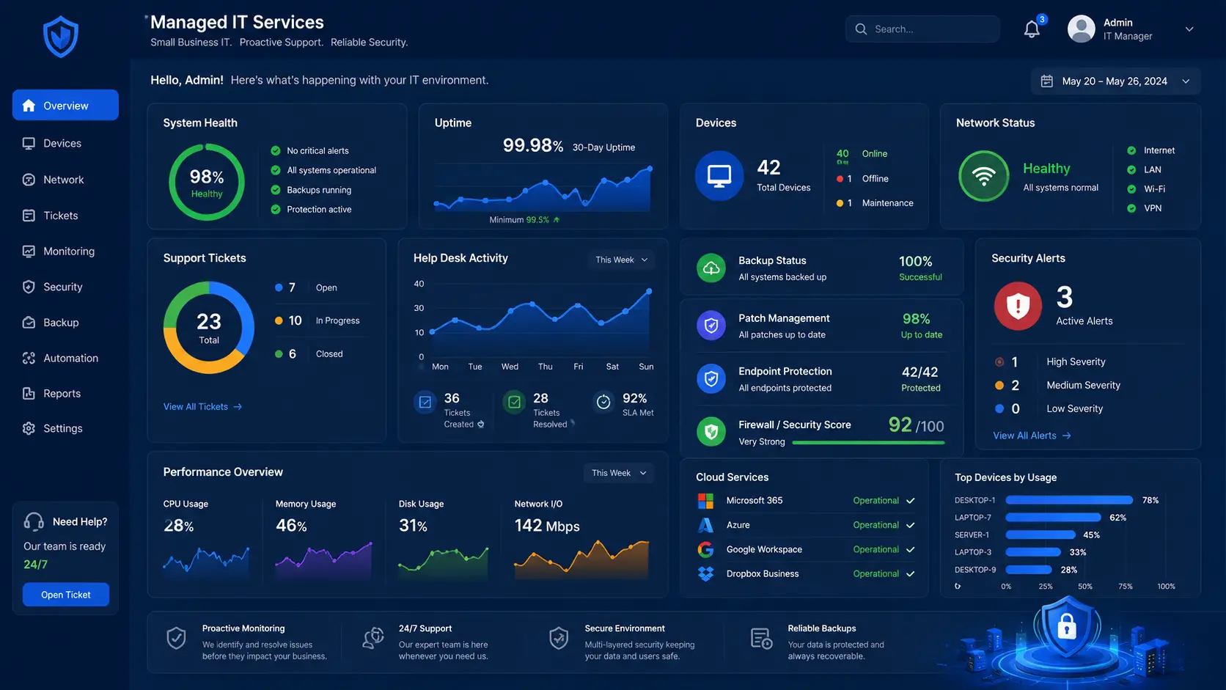Image resolution: width=1226 pixels, height=690 pixels.
Task: Click the Need Help headset icon
Action: point(34,521)
